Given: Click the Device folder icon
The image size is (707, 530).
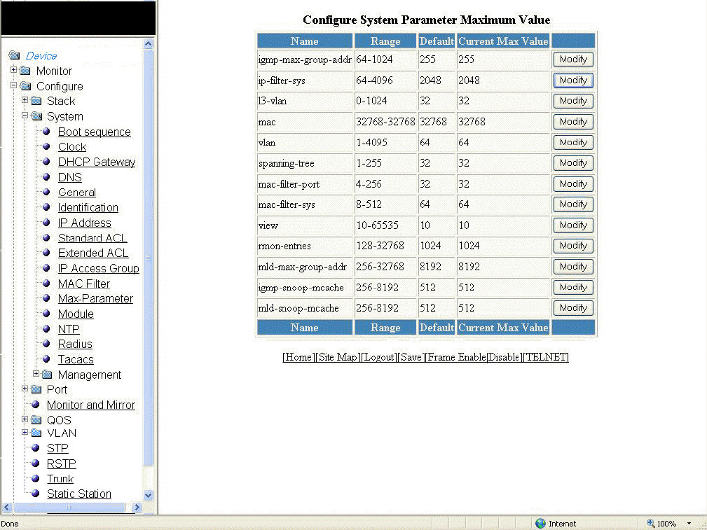Looking at the screenshot, I should [x=15, y=55].
